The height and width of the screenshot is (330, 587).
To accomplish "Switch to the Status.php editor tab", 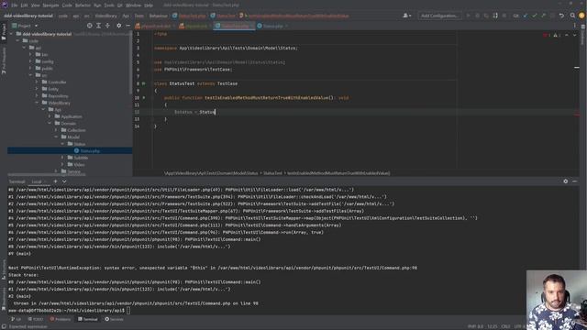I will pos(272,26).
